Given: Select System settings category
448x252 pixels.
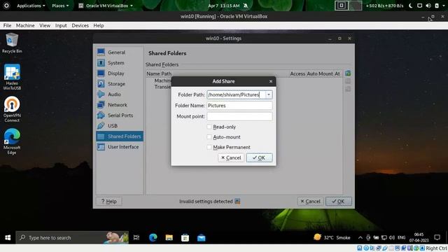Looking at the screenshot, I should pyautogui.click(x=120, y=63).
